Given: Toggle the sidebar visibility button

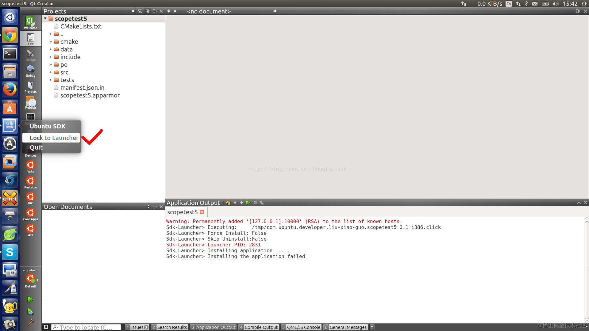Looking at the screenshot, I should [x=46, y=327].
